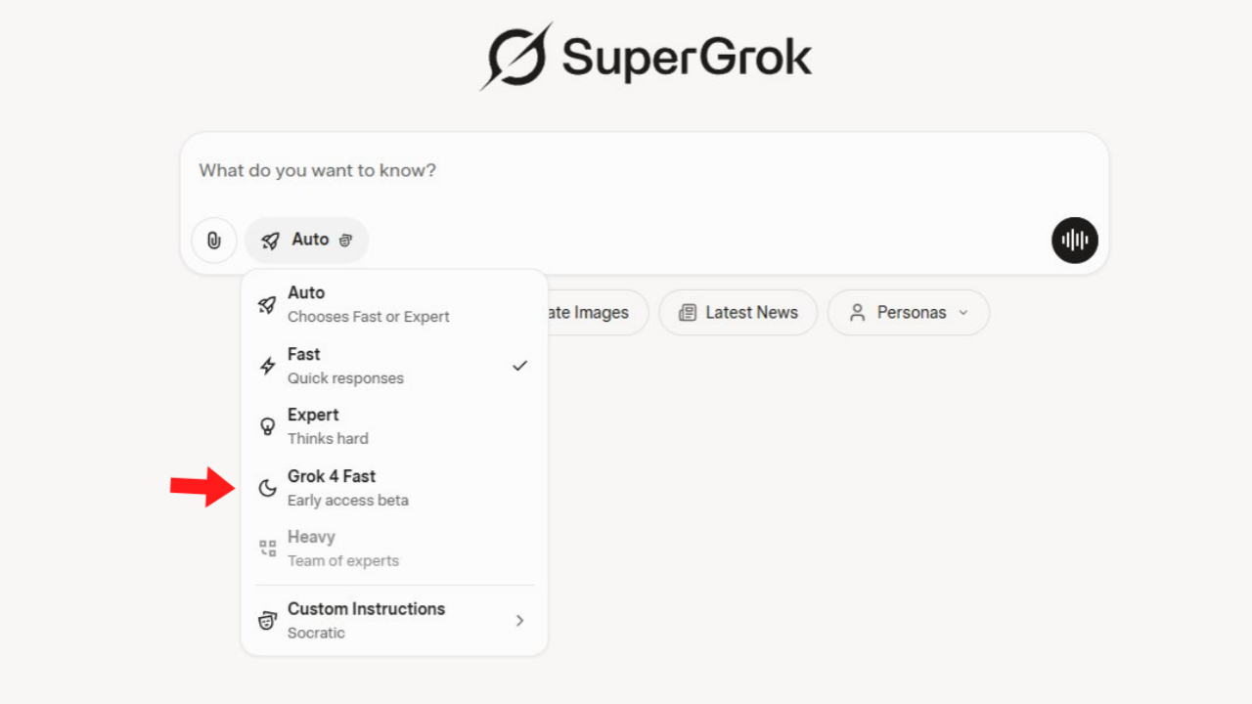1252x704 pixels.
Task: Click the mask icon for Custom Instructions
Action: pos(267,621)
